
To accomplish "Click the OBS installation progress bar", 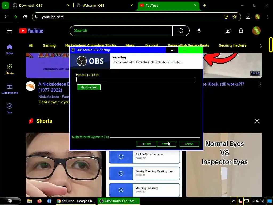I will 136,80.
